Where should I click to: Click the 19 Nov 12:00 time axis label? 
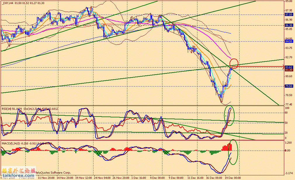(84, 178)
